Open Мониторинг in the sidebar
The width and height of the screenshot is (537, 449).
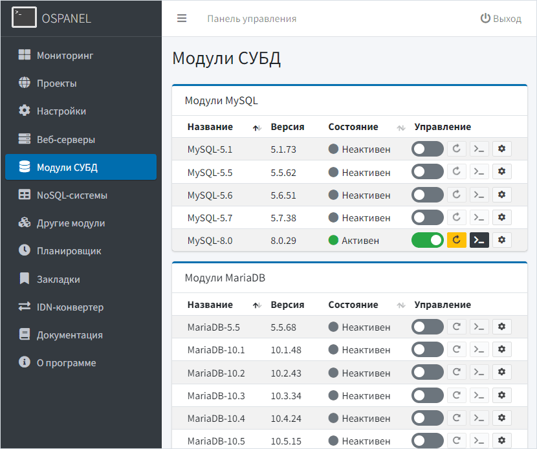click(x=81, y=55)
